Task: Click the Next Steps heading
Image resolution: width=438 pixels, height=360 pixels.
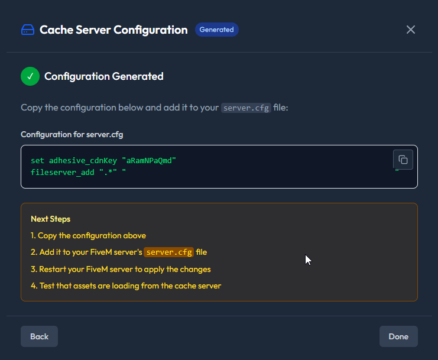Action: 51,219
